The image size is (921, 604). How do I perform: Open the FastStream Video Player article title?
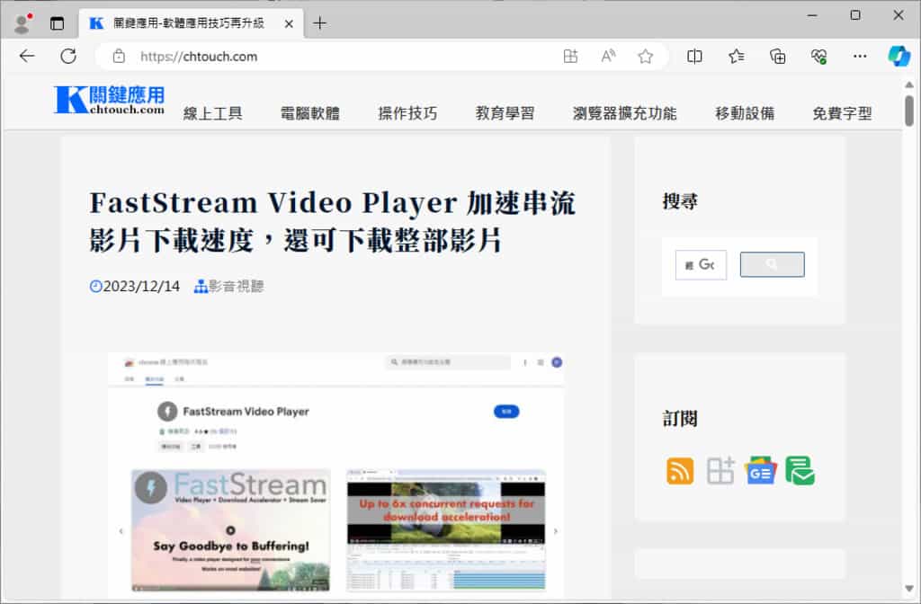333,221
